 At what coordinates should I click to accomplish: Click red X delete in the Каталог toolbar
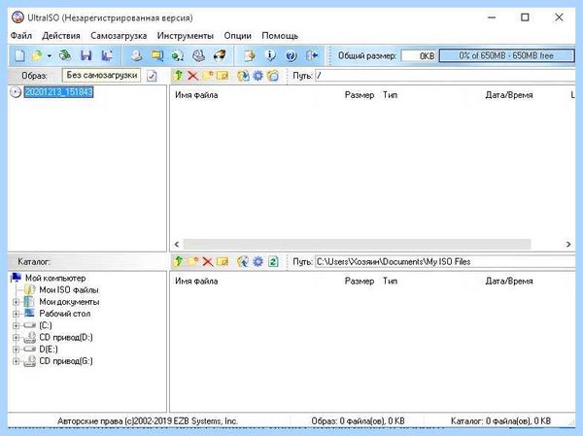208,261
